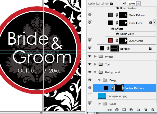This screenshot has height=114, width=157.
Task: Toggle Outer Glow effect visibility
Action: 117,34
